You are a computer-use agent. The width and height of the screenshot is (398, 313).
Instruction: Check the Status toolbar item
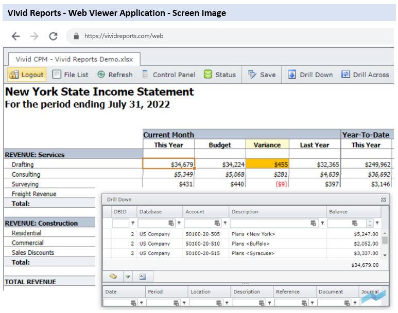pos(220,75)
